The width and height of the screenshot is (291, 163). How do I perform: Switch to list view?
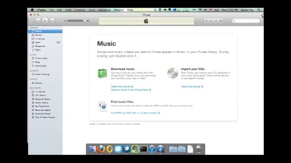(206, 21)
